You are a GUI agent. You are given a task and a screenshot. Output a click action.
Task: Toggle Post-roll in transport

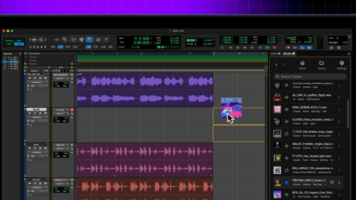(227, 40)
